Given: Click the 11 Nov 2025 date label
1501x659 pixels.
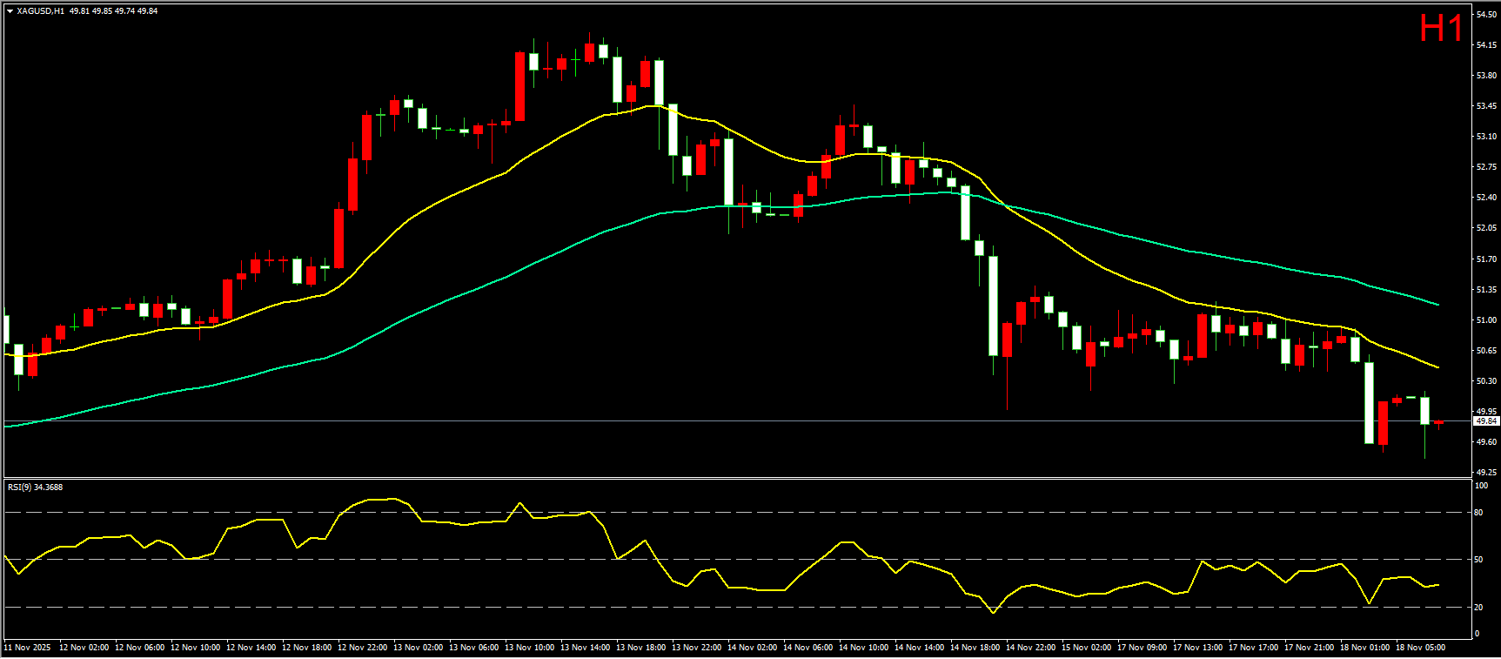Looking at the screenshot, I should click(x=27, y=648).
